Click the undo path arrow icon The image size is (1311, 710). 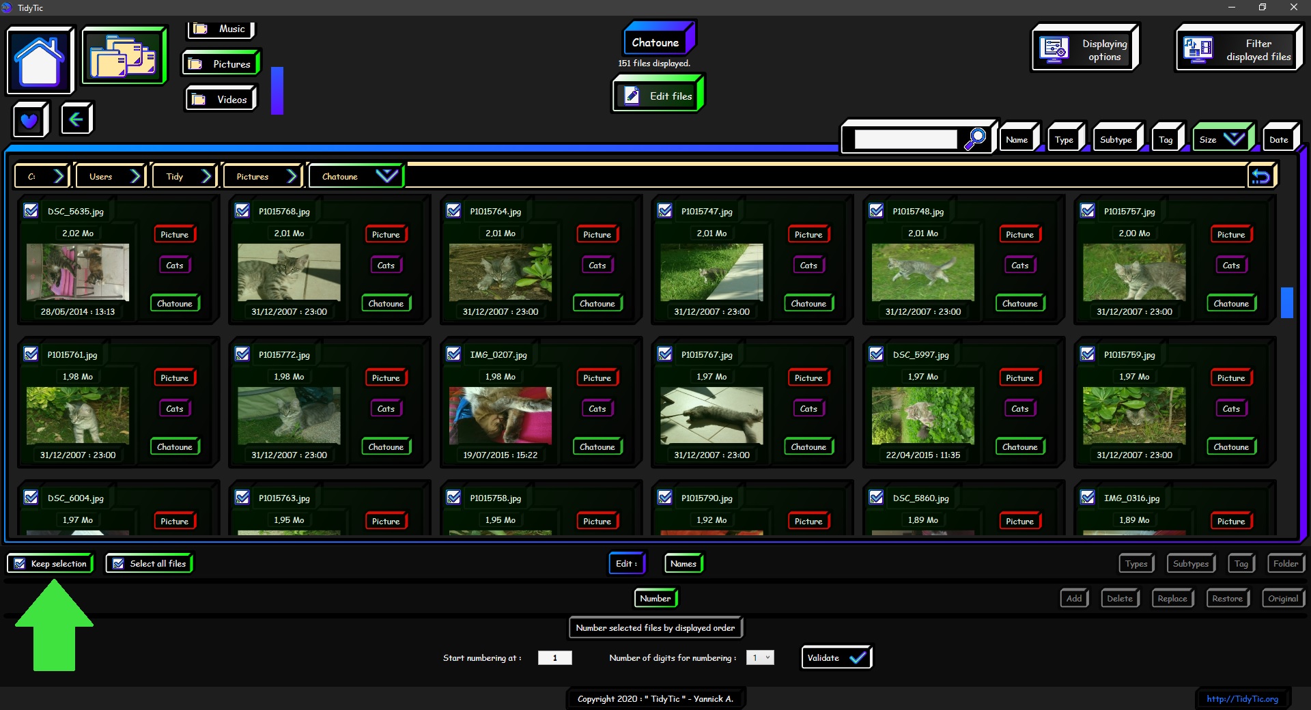point(1260,177)
